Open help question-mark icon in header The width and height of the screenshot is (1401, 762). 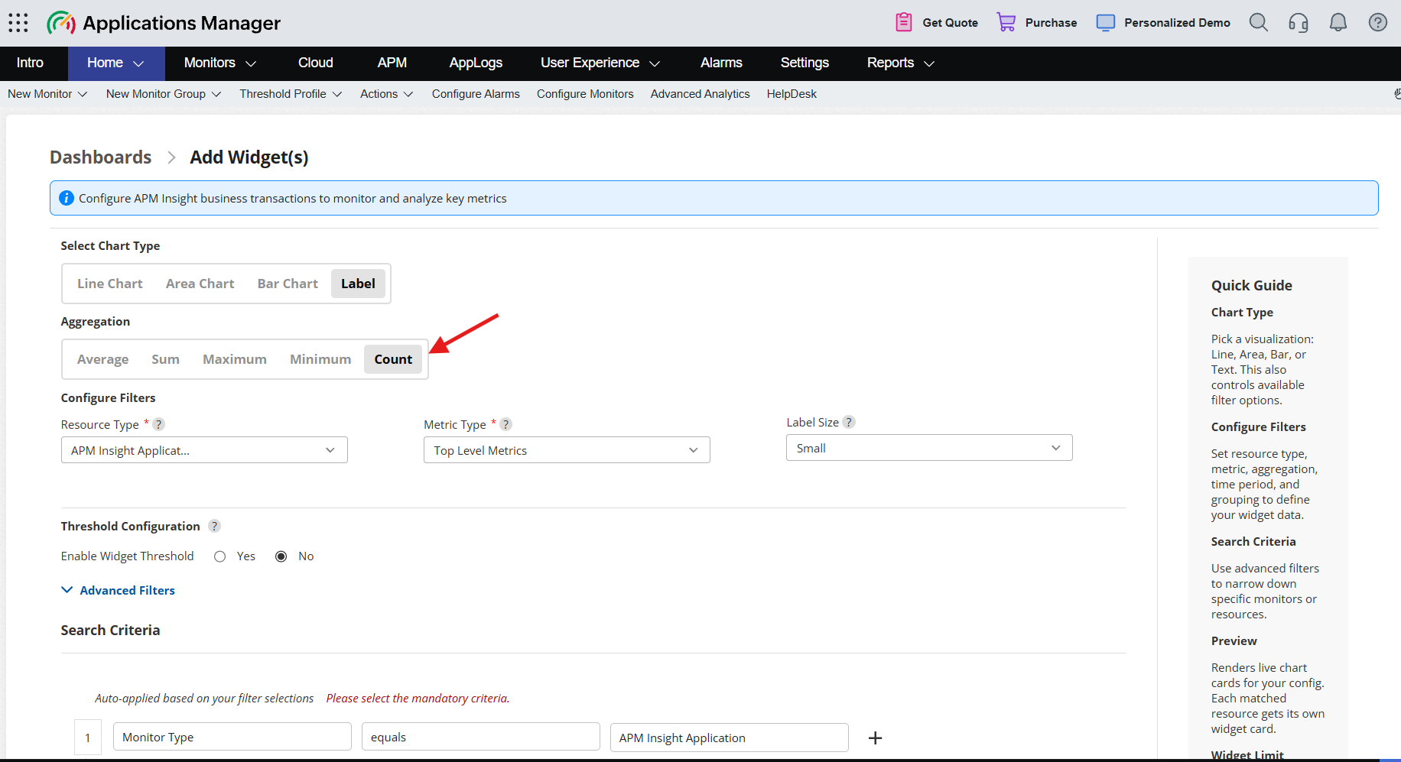click(x=1378, y=22)
